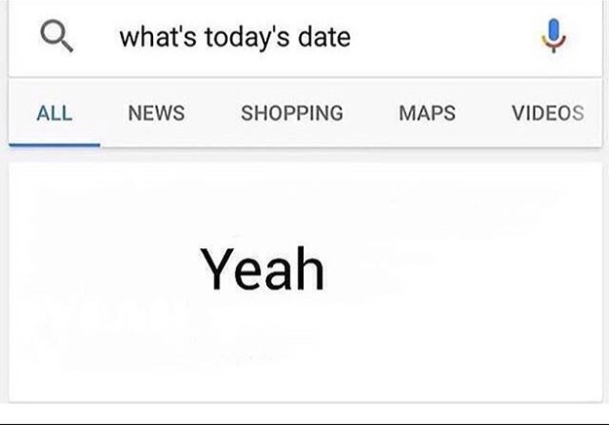609x425 pixels.
Task: Click the magnifying glass search icon
Action: pos(56,37)
